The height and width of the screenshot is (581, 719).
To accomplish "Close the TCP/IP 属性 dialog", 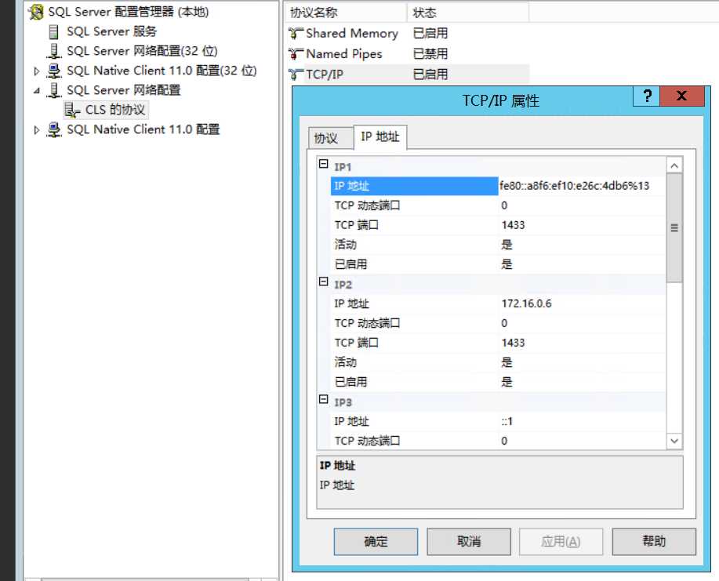I will pos(682,96).
